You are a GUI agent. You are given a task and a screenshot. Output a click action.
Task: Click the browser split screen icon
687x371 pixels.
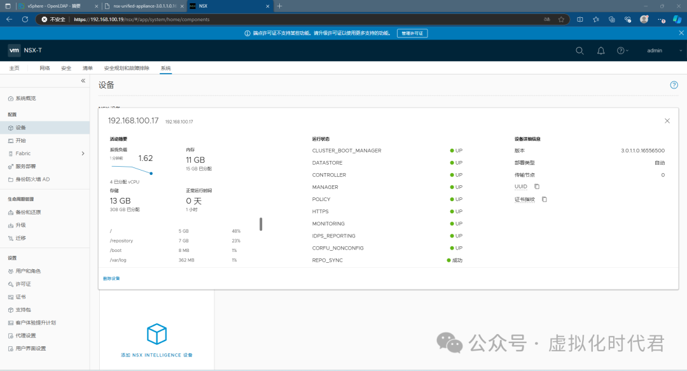(x=580, y=19)
